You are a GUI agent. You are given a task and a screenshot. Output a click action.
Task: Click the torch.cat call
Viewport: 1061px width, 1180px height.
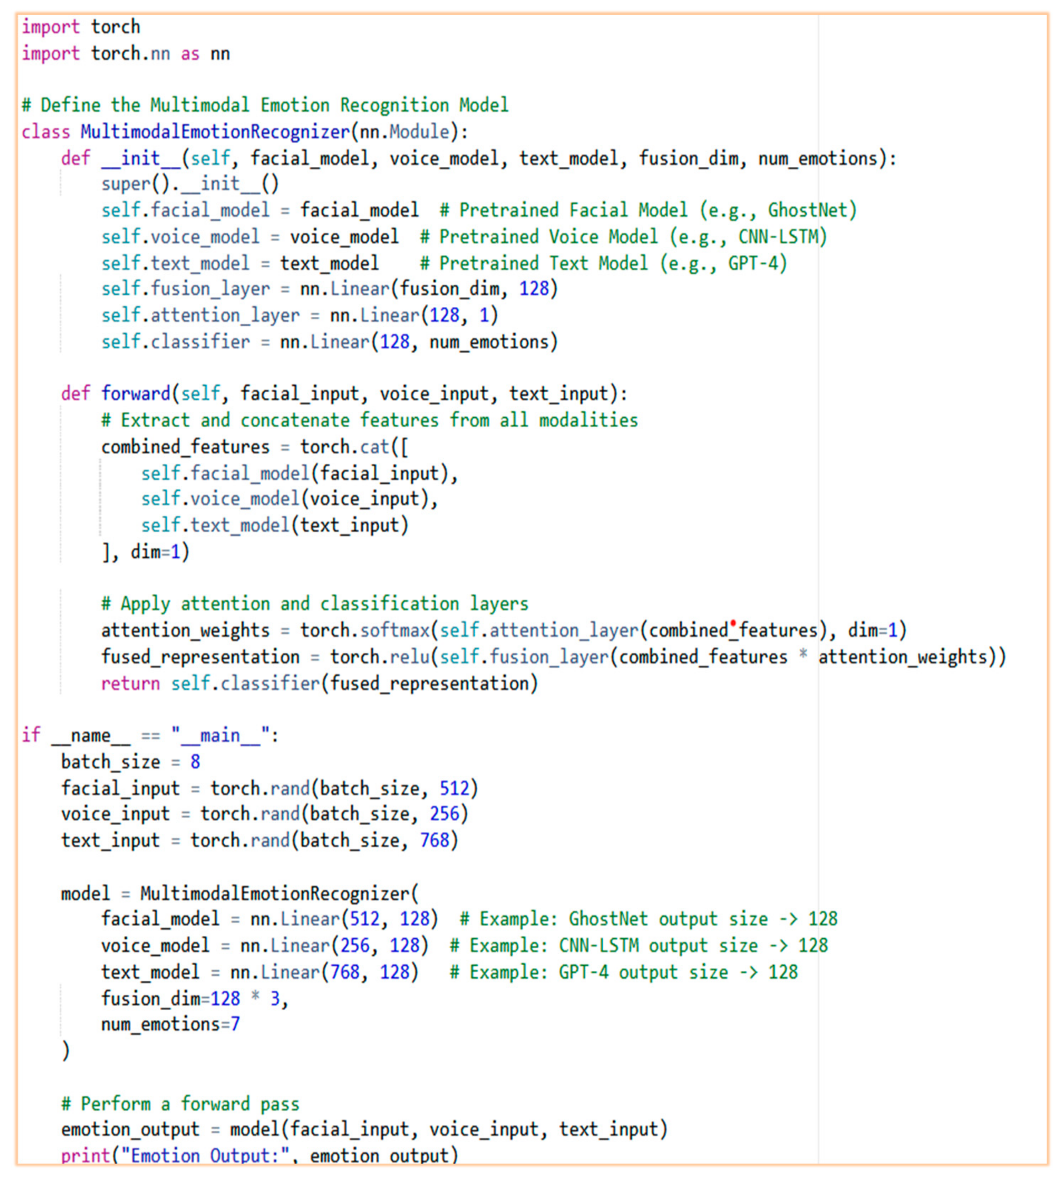tap(345, 447)
